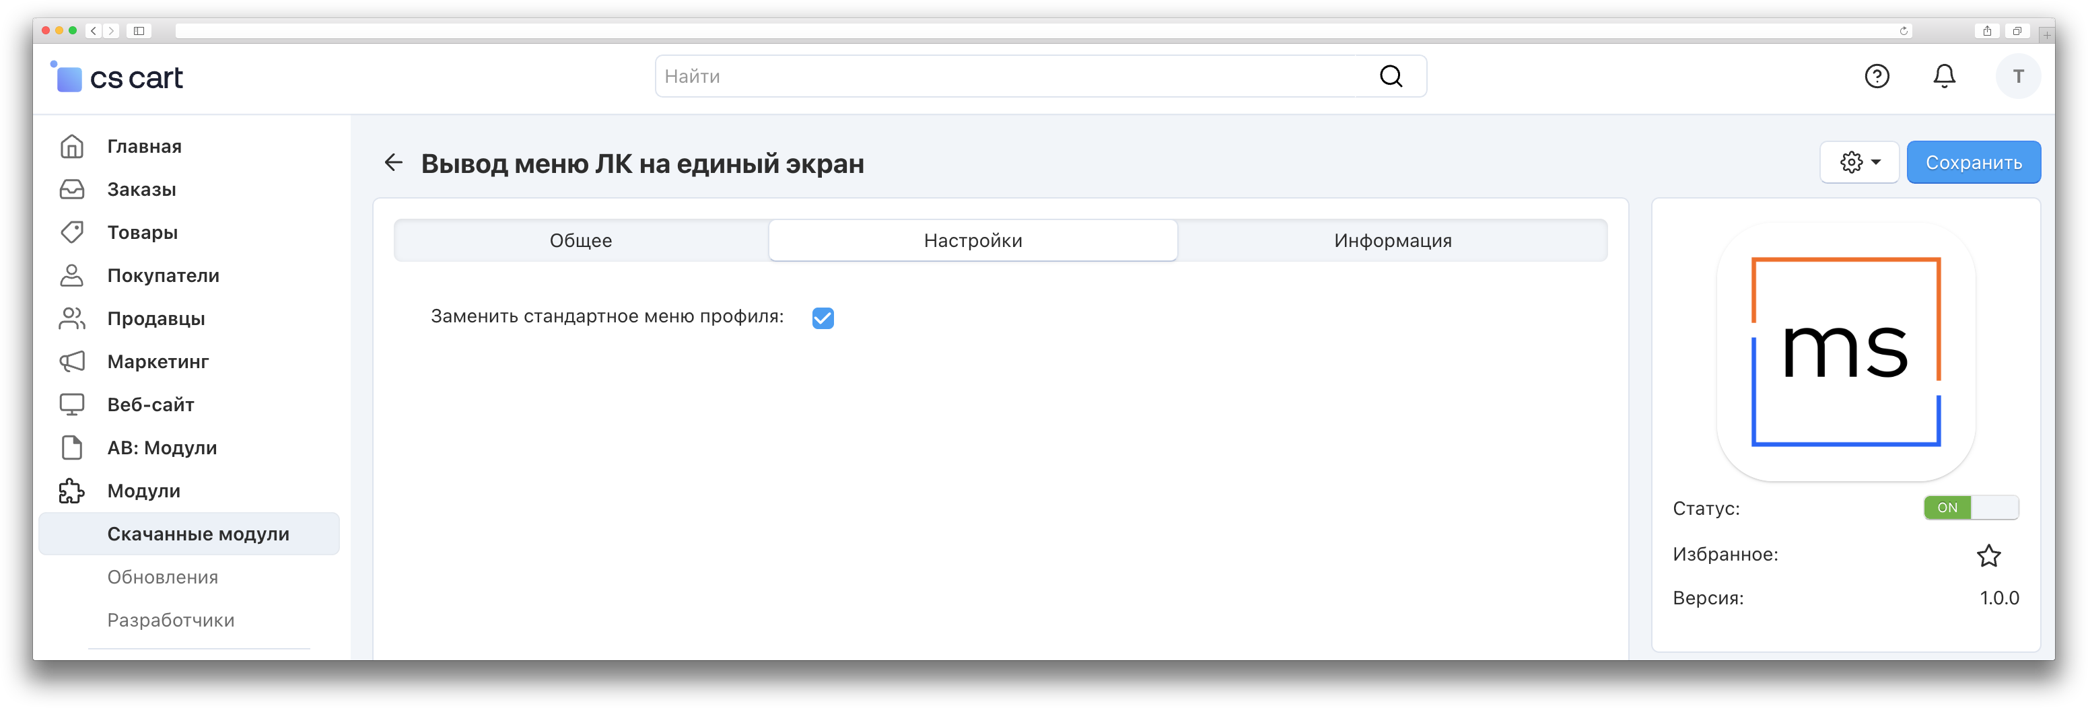Click the search magnifier icon
Viewport: 2088px width, 708px height.
[x=1391, y=76]
